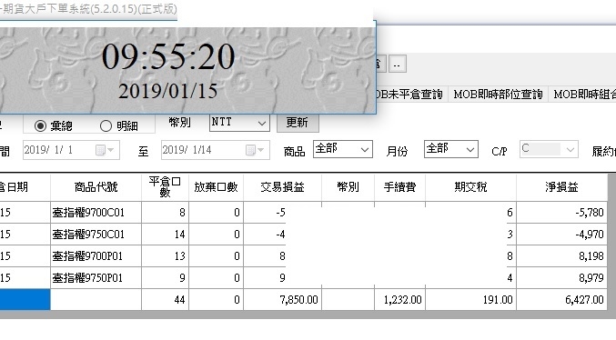Screen dimensions: 616x340
Task: Click total tax value 191.00
Action: coord(470,300)
